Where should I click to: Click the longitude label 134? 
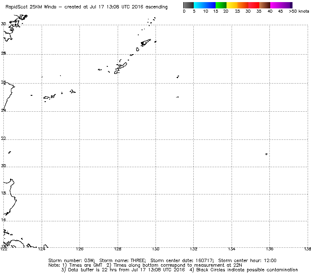point(232,249)
